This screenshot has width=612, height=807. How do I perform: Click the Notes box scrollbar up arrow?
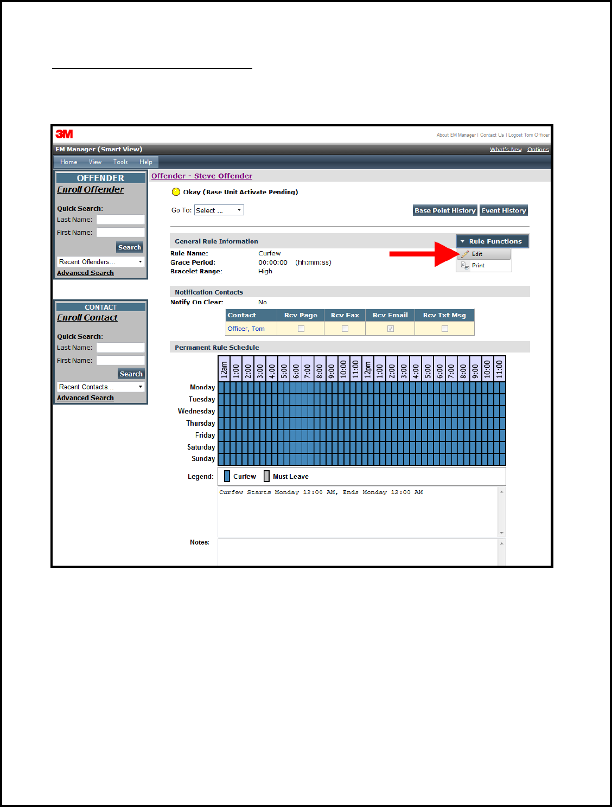tap(502, 543)
